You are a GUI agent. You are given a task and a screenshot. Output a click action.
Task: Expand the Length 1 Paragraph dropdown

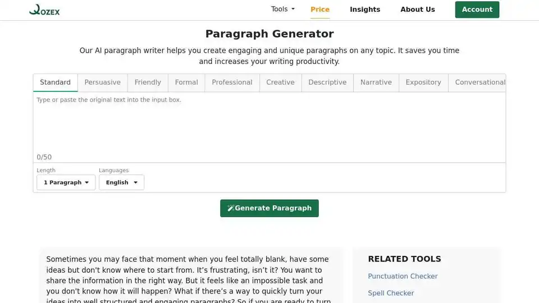click(66, 182)
